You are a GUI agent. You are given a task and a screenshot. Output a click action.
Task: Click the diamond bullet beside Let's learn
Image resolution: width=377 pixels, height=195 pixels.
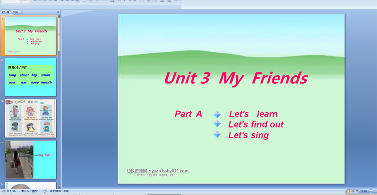(x=217, y=114)
